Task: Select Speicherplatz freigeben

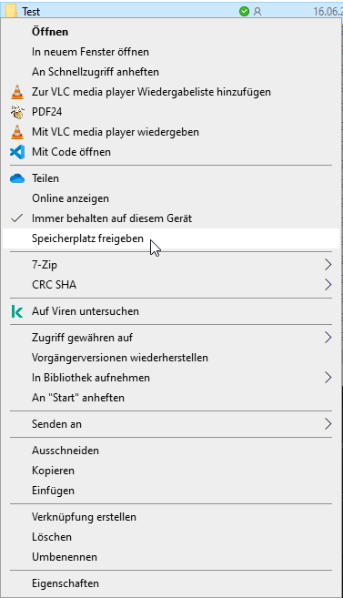Action: [171, 238]
